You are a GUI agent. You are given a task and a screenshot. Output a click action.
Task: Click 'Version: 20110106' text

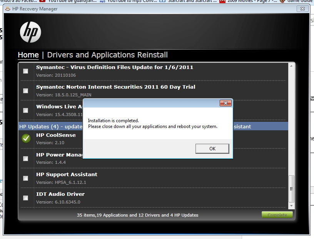point(56,75)
